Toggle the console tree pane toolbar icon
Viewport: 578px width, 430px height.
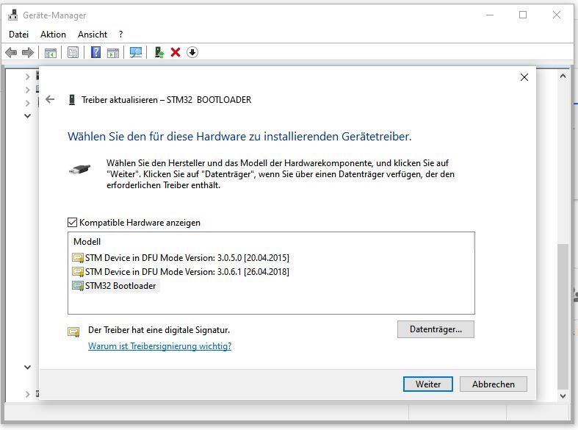pos(51,53)
